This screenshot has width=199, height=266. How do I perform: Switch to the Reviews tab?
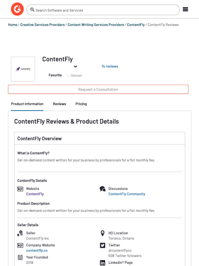click(59, 104)
